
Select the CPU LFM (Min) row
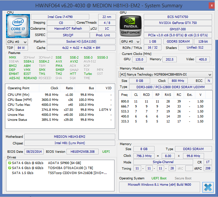pyautogui.click(x=60, y=95)
